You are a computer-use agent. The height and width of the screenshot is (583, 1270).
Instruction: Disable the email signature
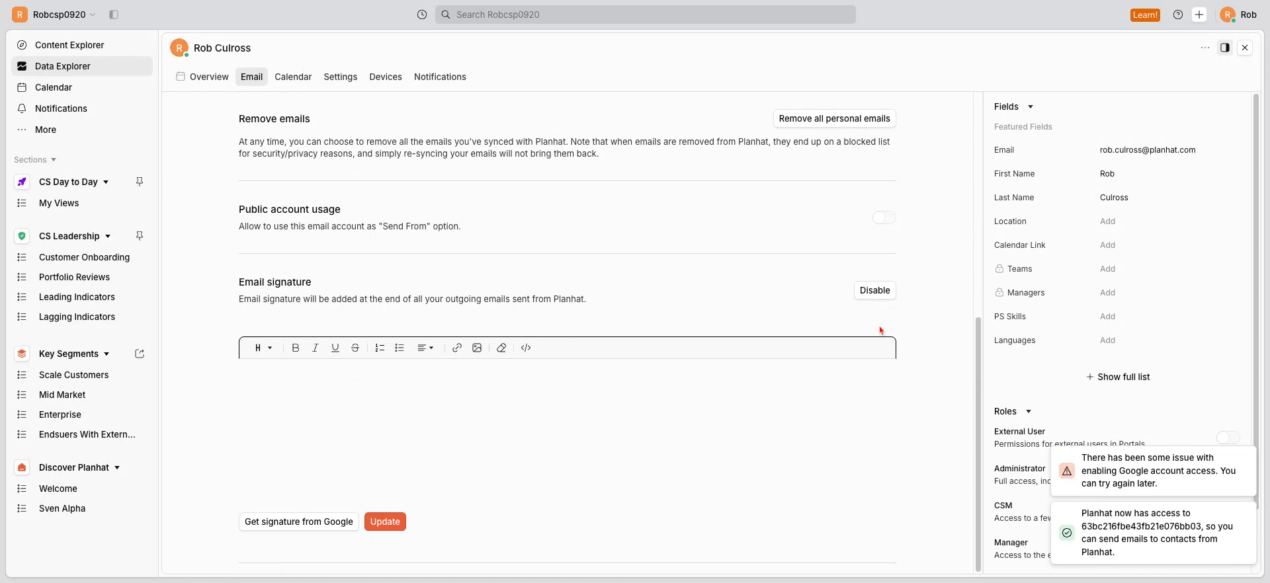[x=875, y=290]
